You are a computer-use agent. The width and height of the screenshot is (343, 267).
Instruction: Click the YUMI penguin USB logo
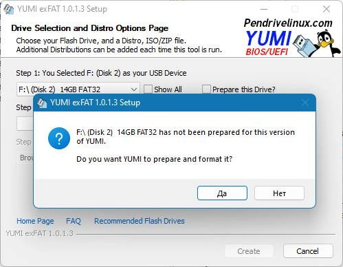(316, 44)
